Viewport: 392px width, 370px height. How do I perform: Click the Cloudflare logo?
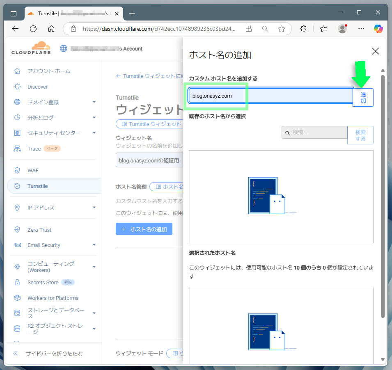(x=31, y=48)
